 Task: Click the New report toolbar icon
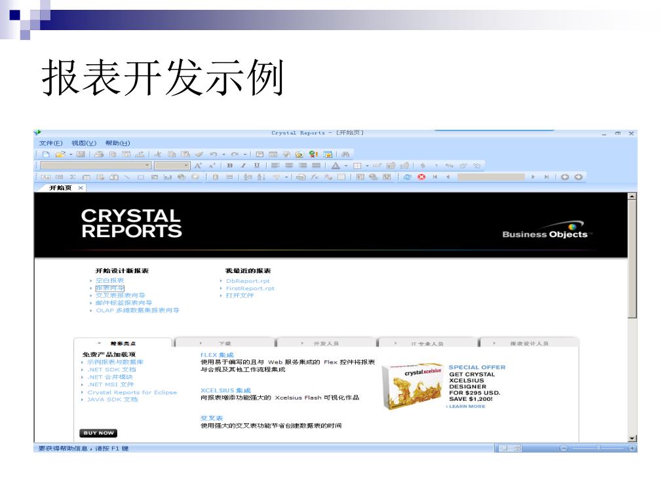pos(47,155)
